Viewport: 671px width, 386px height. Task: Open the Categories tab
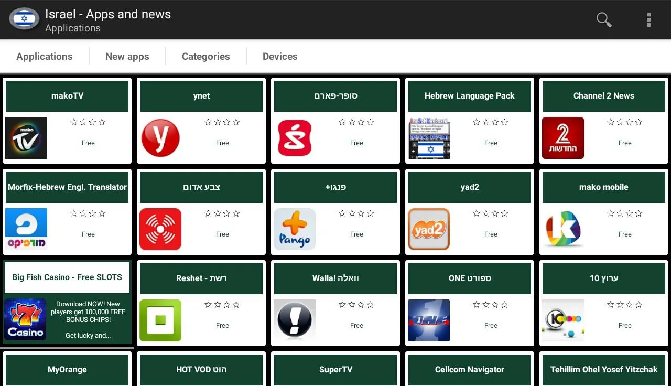point(206,56)
